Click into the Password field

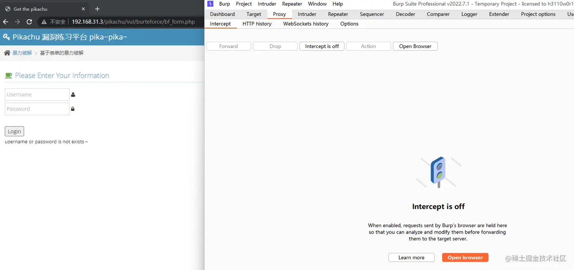(37, 109)
